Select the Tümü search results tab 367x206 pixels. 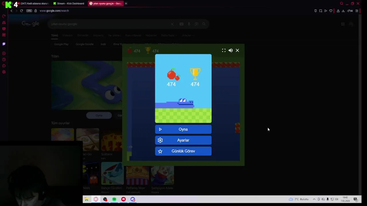54,35
